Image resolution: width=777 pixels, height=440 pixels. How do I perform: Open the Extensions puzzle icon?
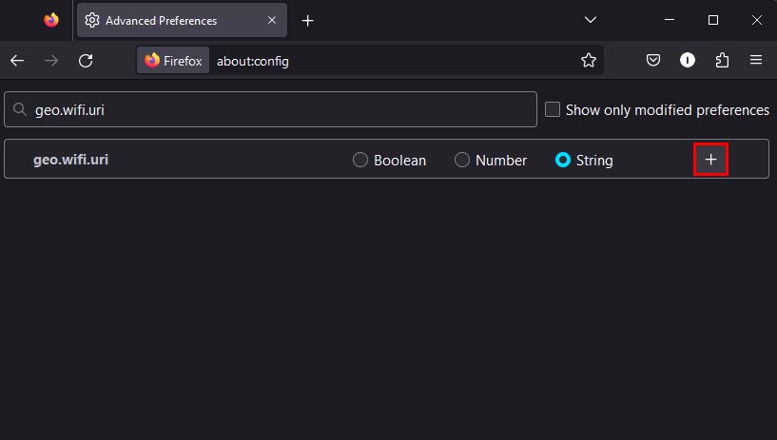click(722, 61)
